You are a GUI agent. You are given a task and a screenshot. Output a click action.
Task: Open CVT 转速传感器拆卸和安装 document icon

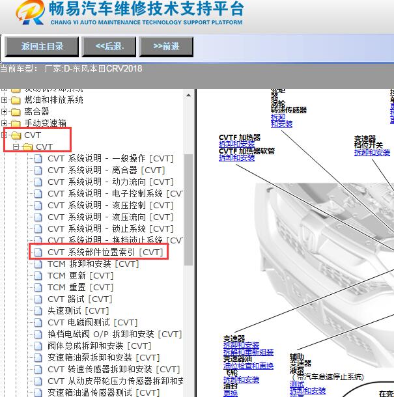coord(38,369)
